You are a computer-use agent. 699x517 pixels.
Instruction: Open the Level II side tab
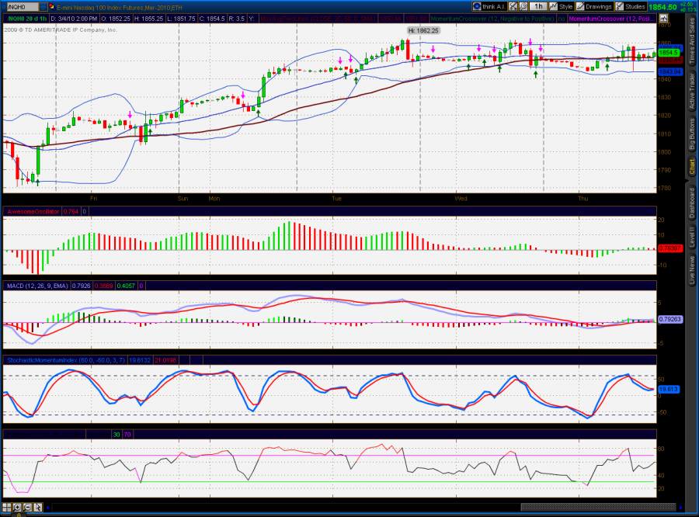coord(692,238)
